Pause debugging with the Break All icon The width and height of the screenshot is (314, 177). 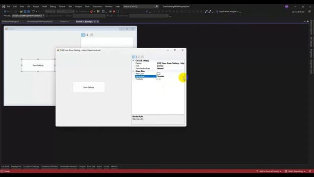click(110, 12)
